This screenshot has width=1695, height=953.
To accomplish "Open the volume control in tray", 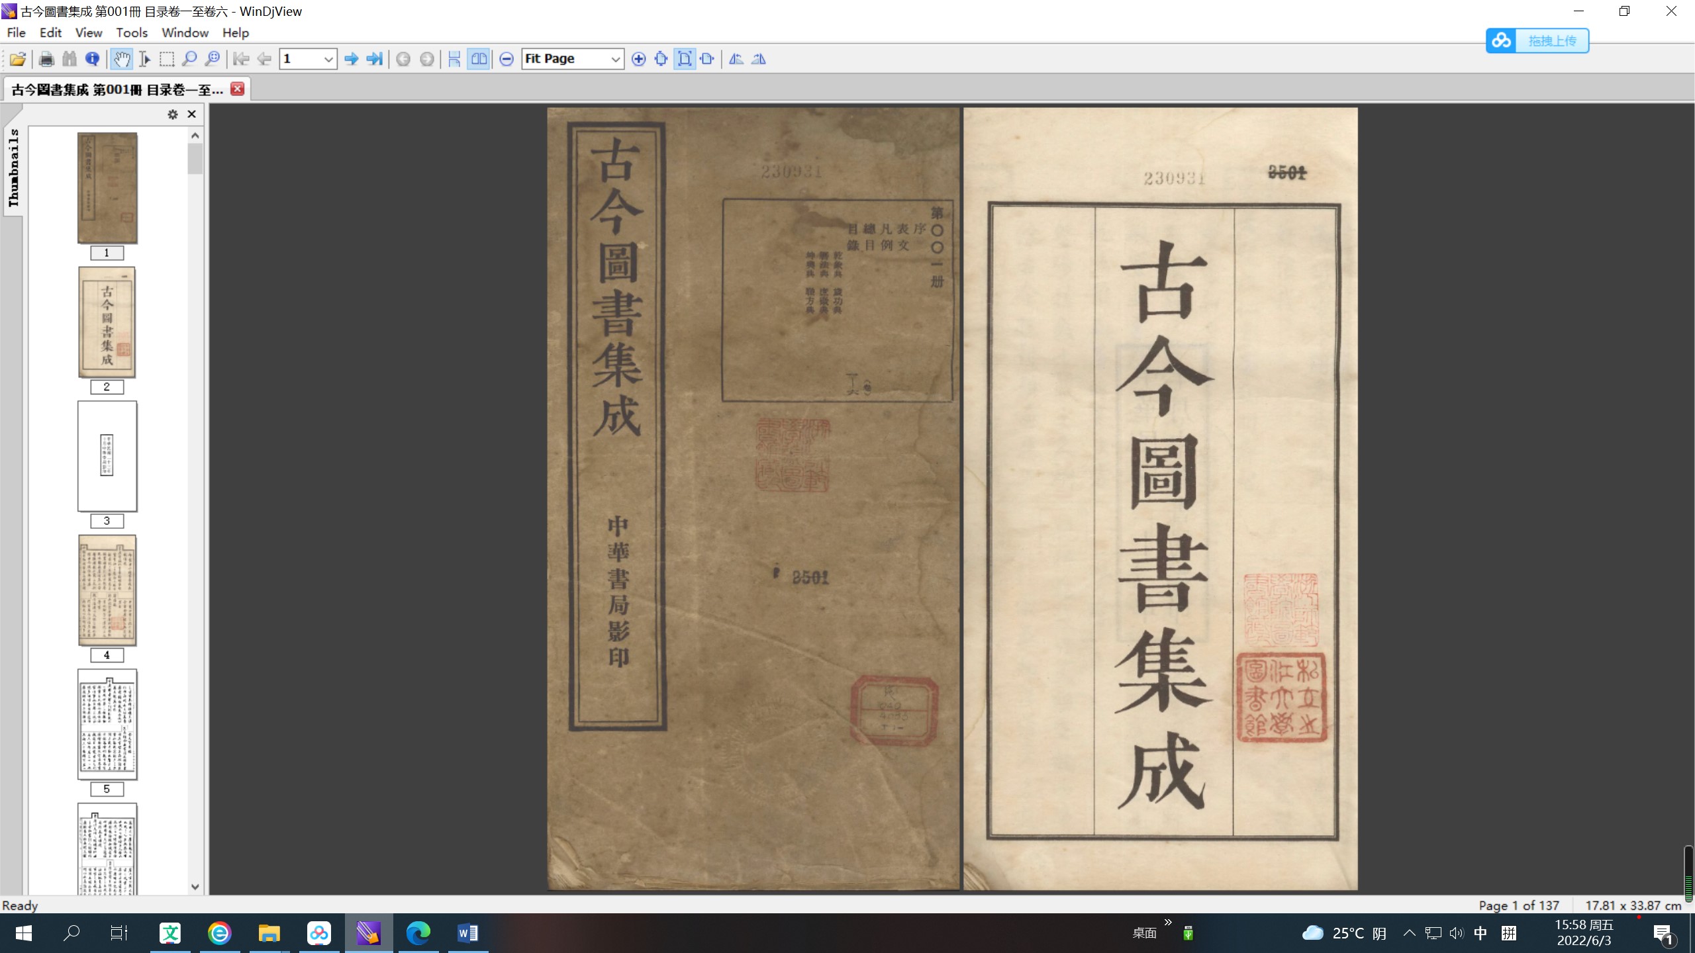I will coord(1456,933).
